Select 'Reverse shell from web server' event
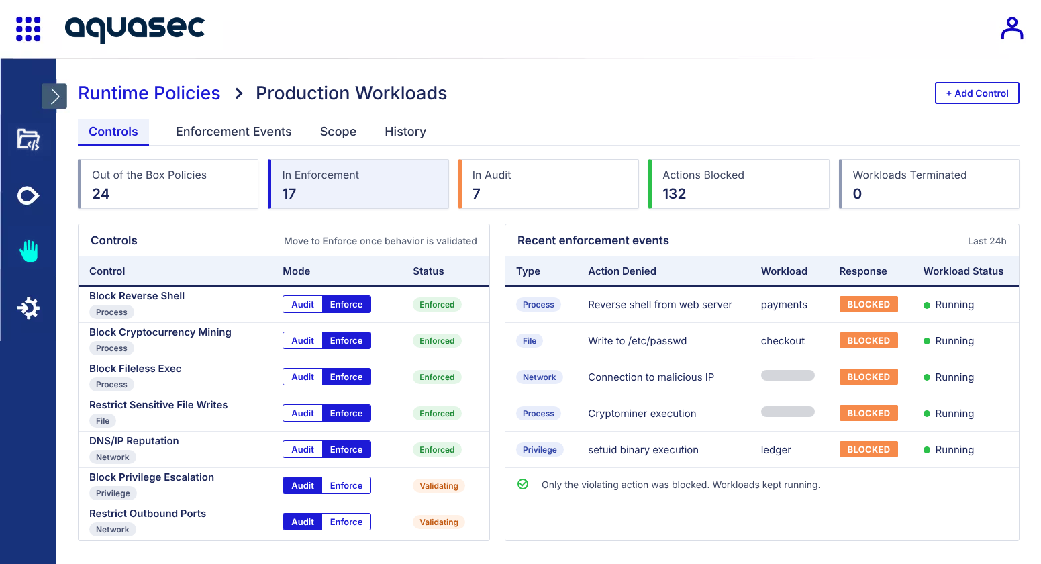Viewport: 1041px width, 564px height. (x=660, y=305)
